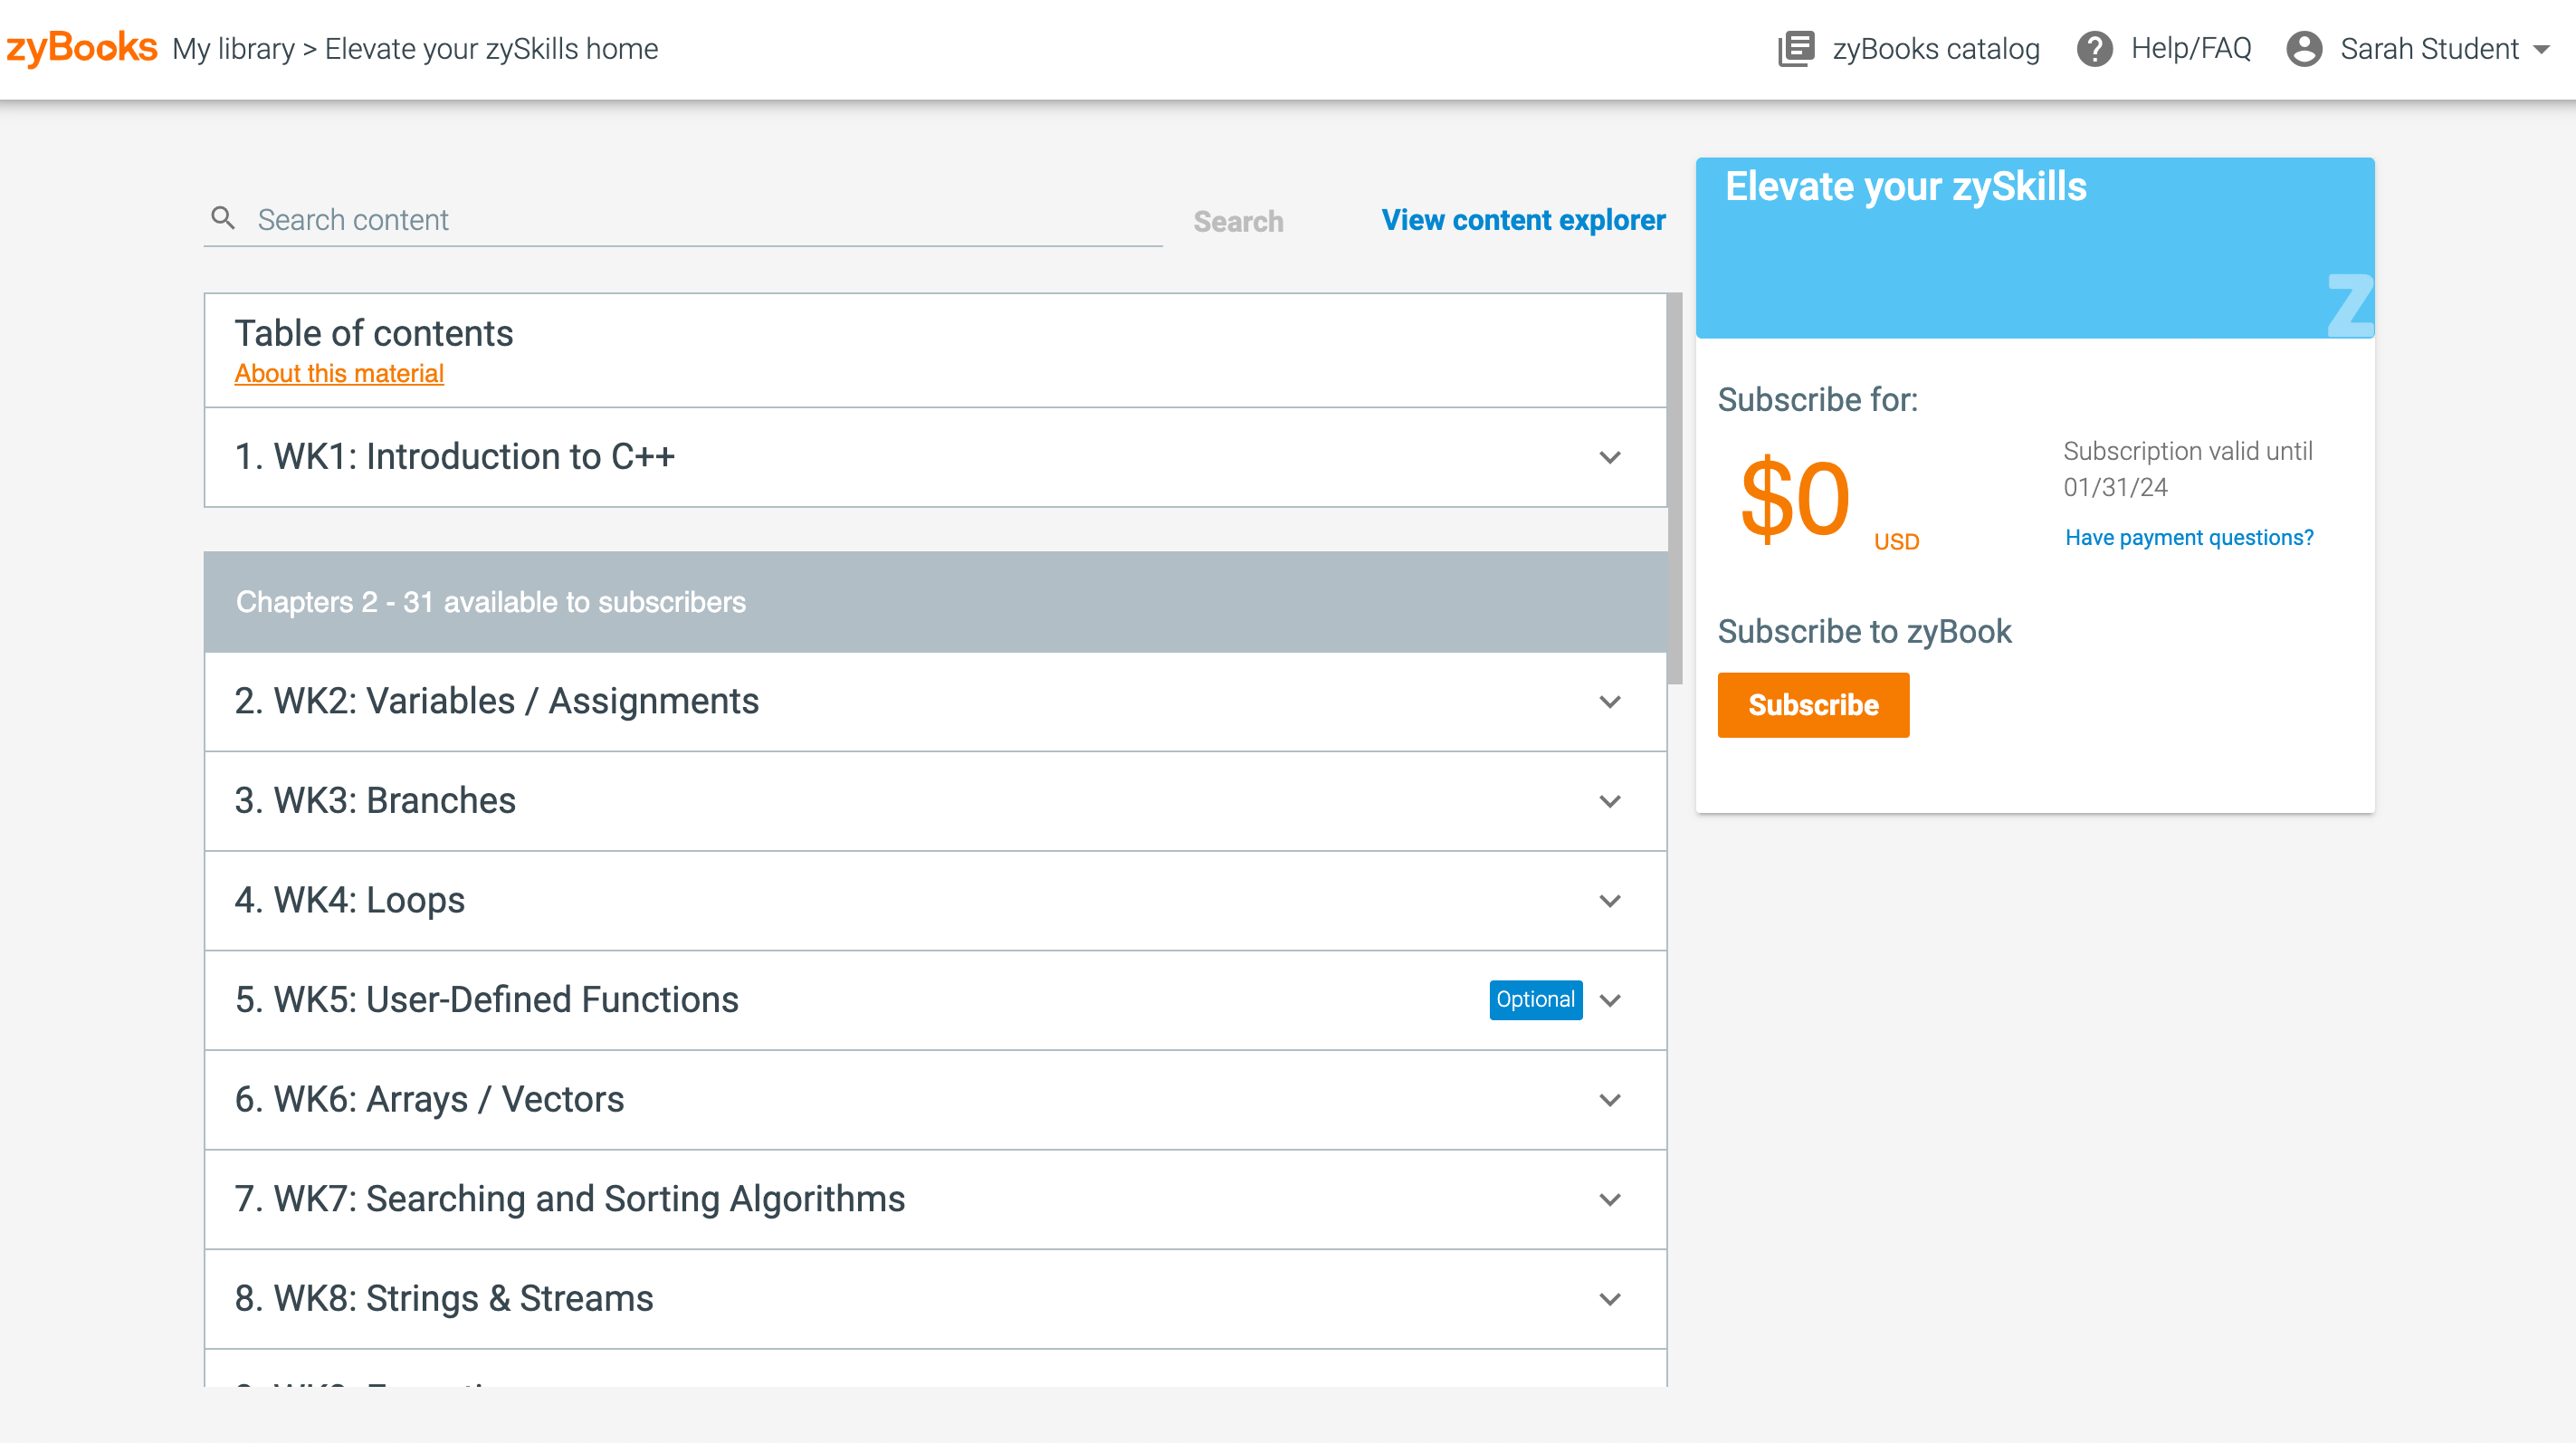Click the search magnifier icon
The height and width of the screenshot is (1443, 2576).
click(223, 217)
